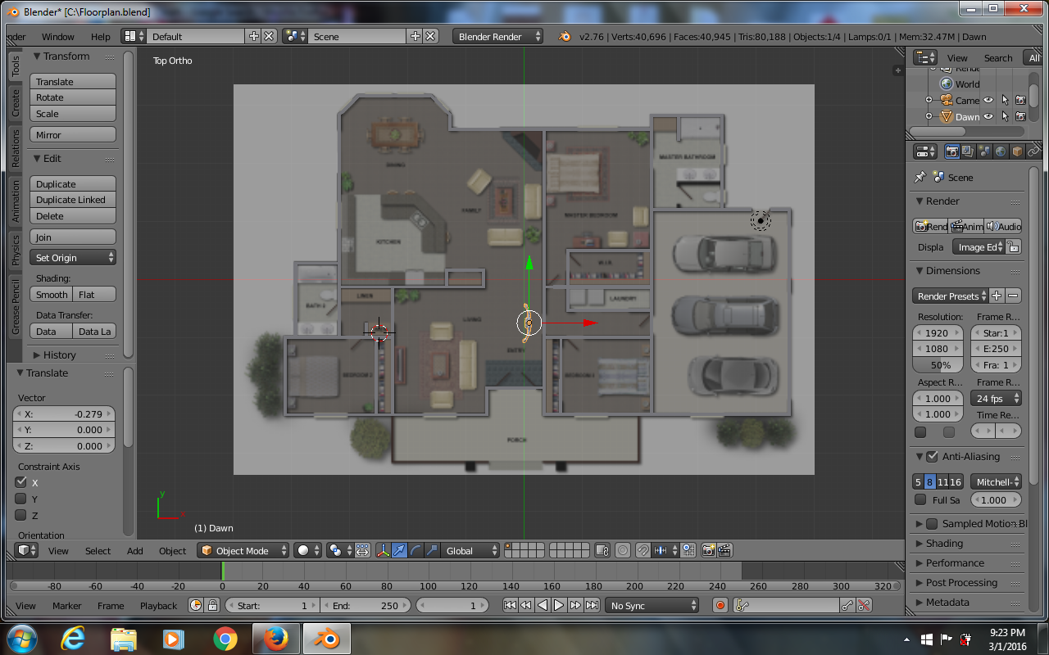Open the Help menu
This screenshot has height=655, width=1049.
tap(100, 36)
